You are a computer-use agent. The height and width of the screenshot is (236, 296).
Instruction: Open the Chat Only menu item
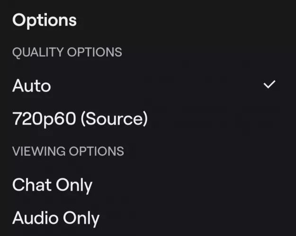coord(52,185)
